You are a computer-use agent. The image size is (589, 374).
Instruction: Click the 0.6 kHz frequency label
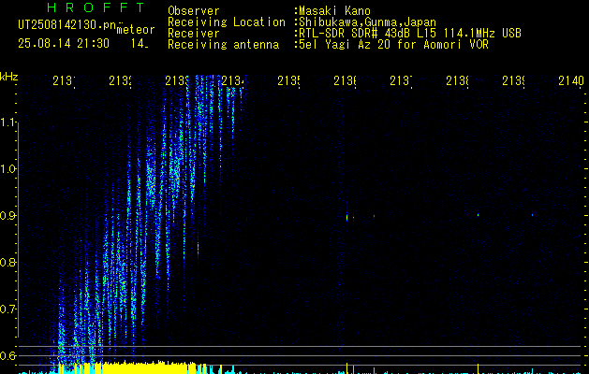pos(7,355)
